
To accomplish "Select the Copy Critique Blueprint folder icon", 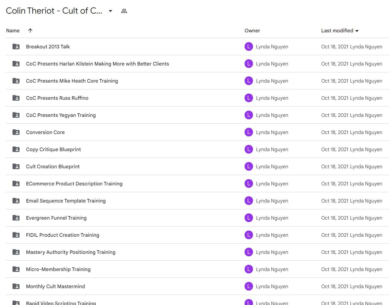I will [16, 149].
